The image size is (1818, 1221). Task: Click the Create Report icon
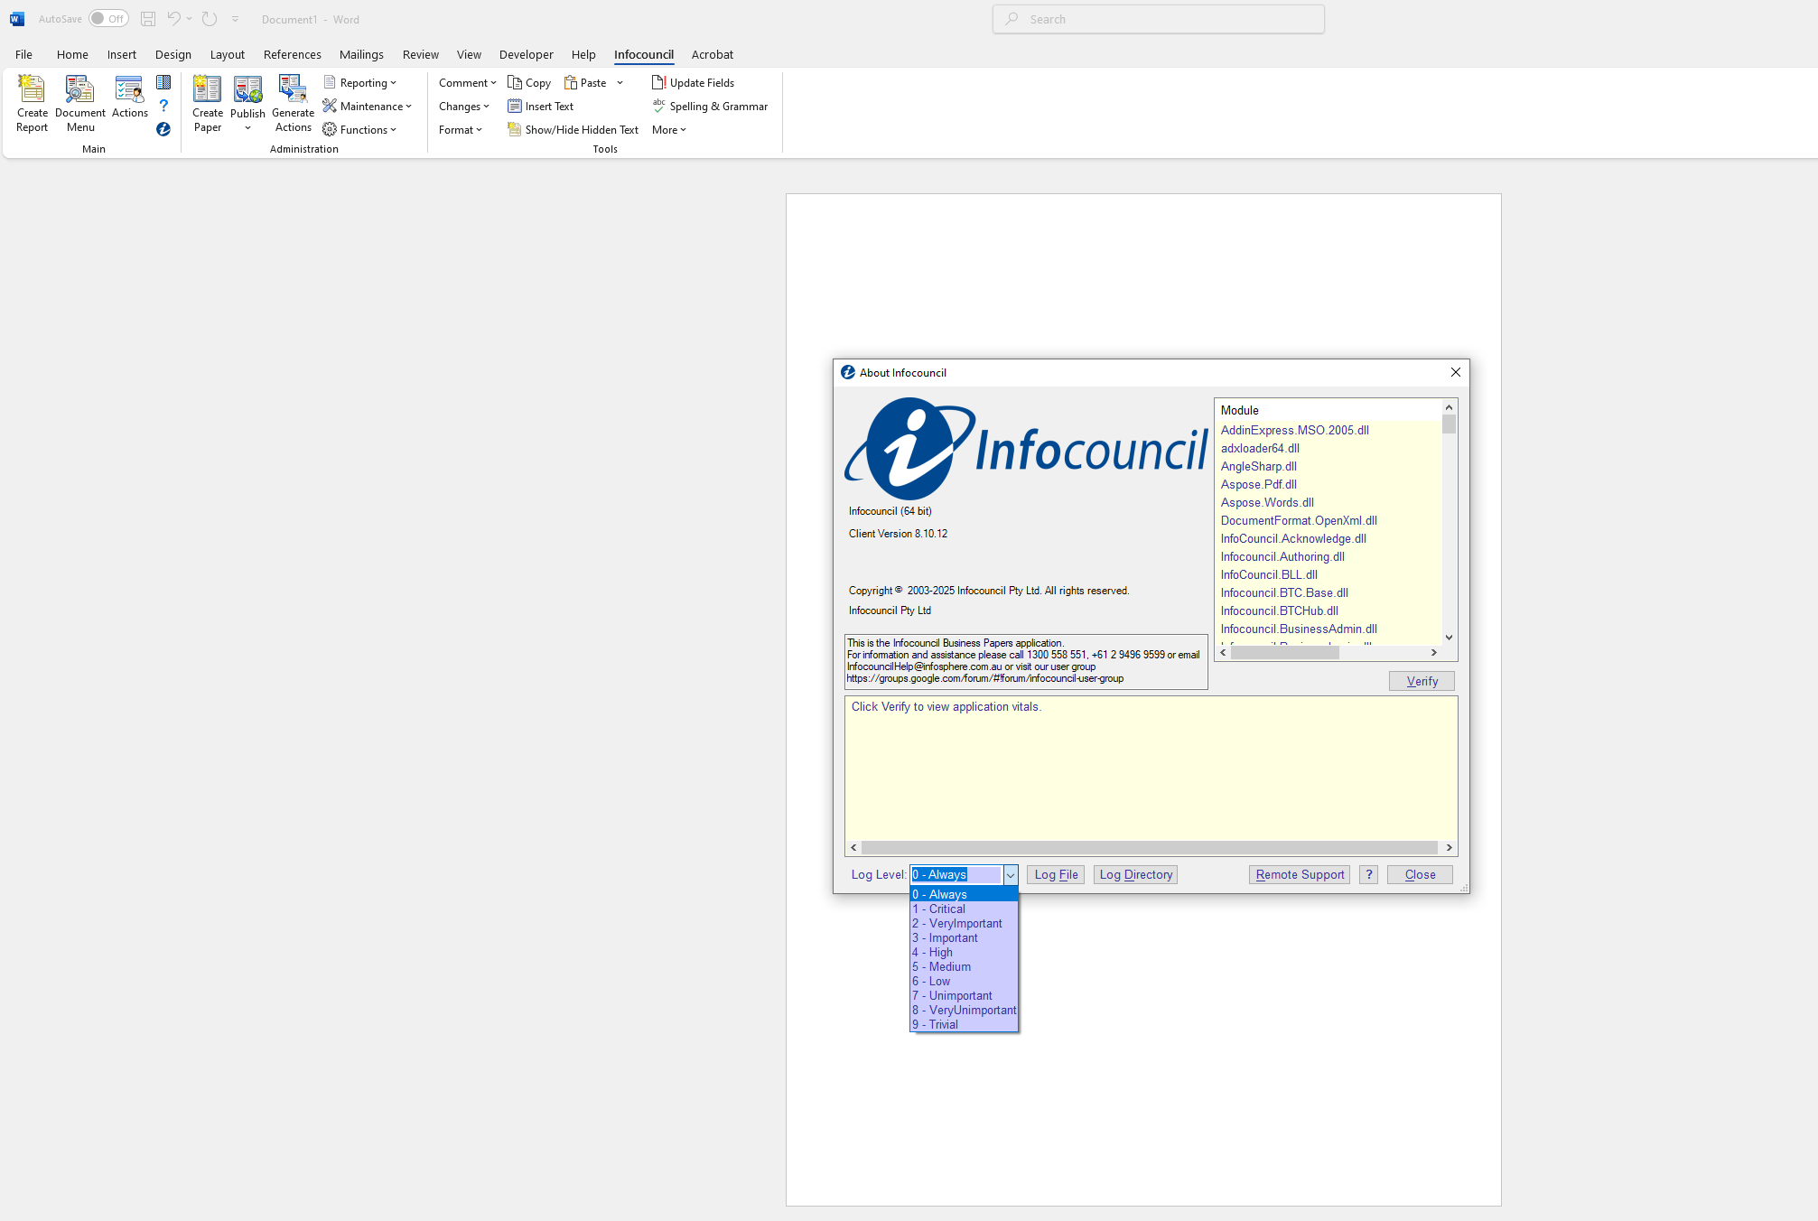click(32, 104)
